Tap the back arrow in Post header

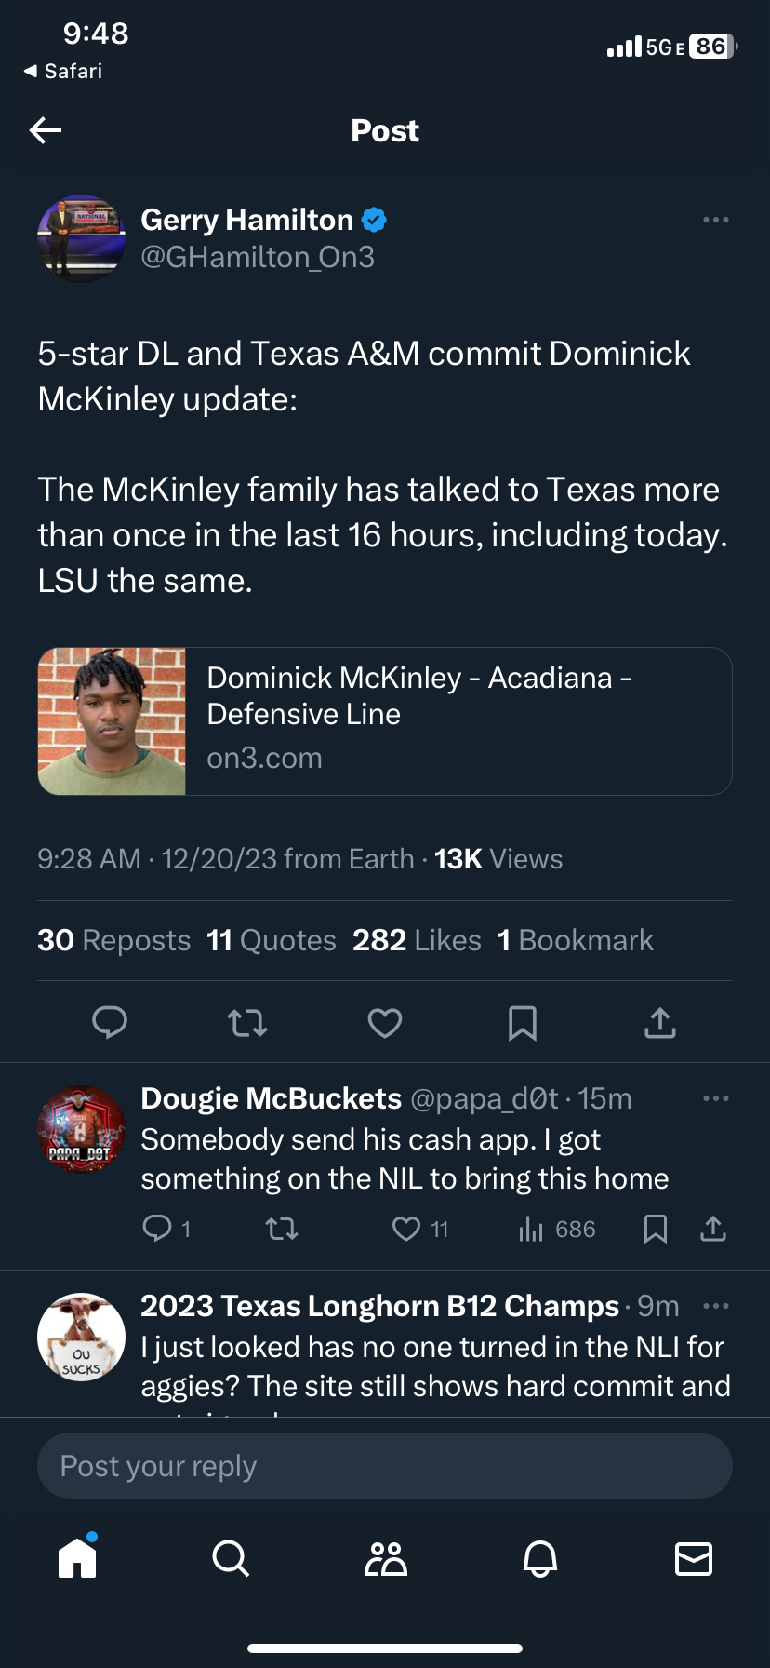click(46, 130)
